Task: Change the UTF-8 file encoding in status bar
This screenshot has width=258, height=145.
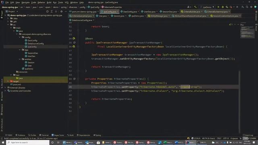Action: 226,139
